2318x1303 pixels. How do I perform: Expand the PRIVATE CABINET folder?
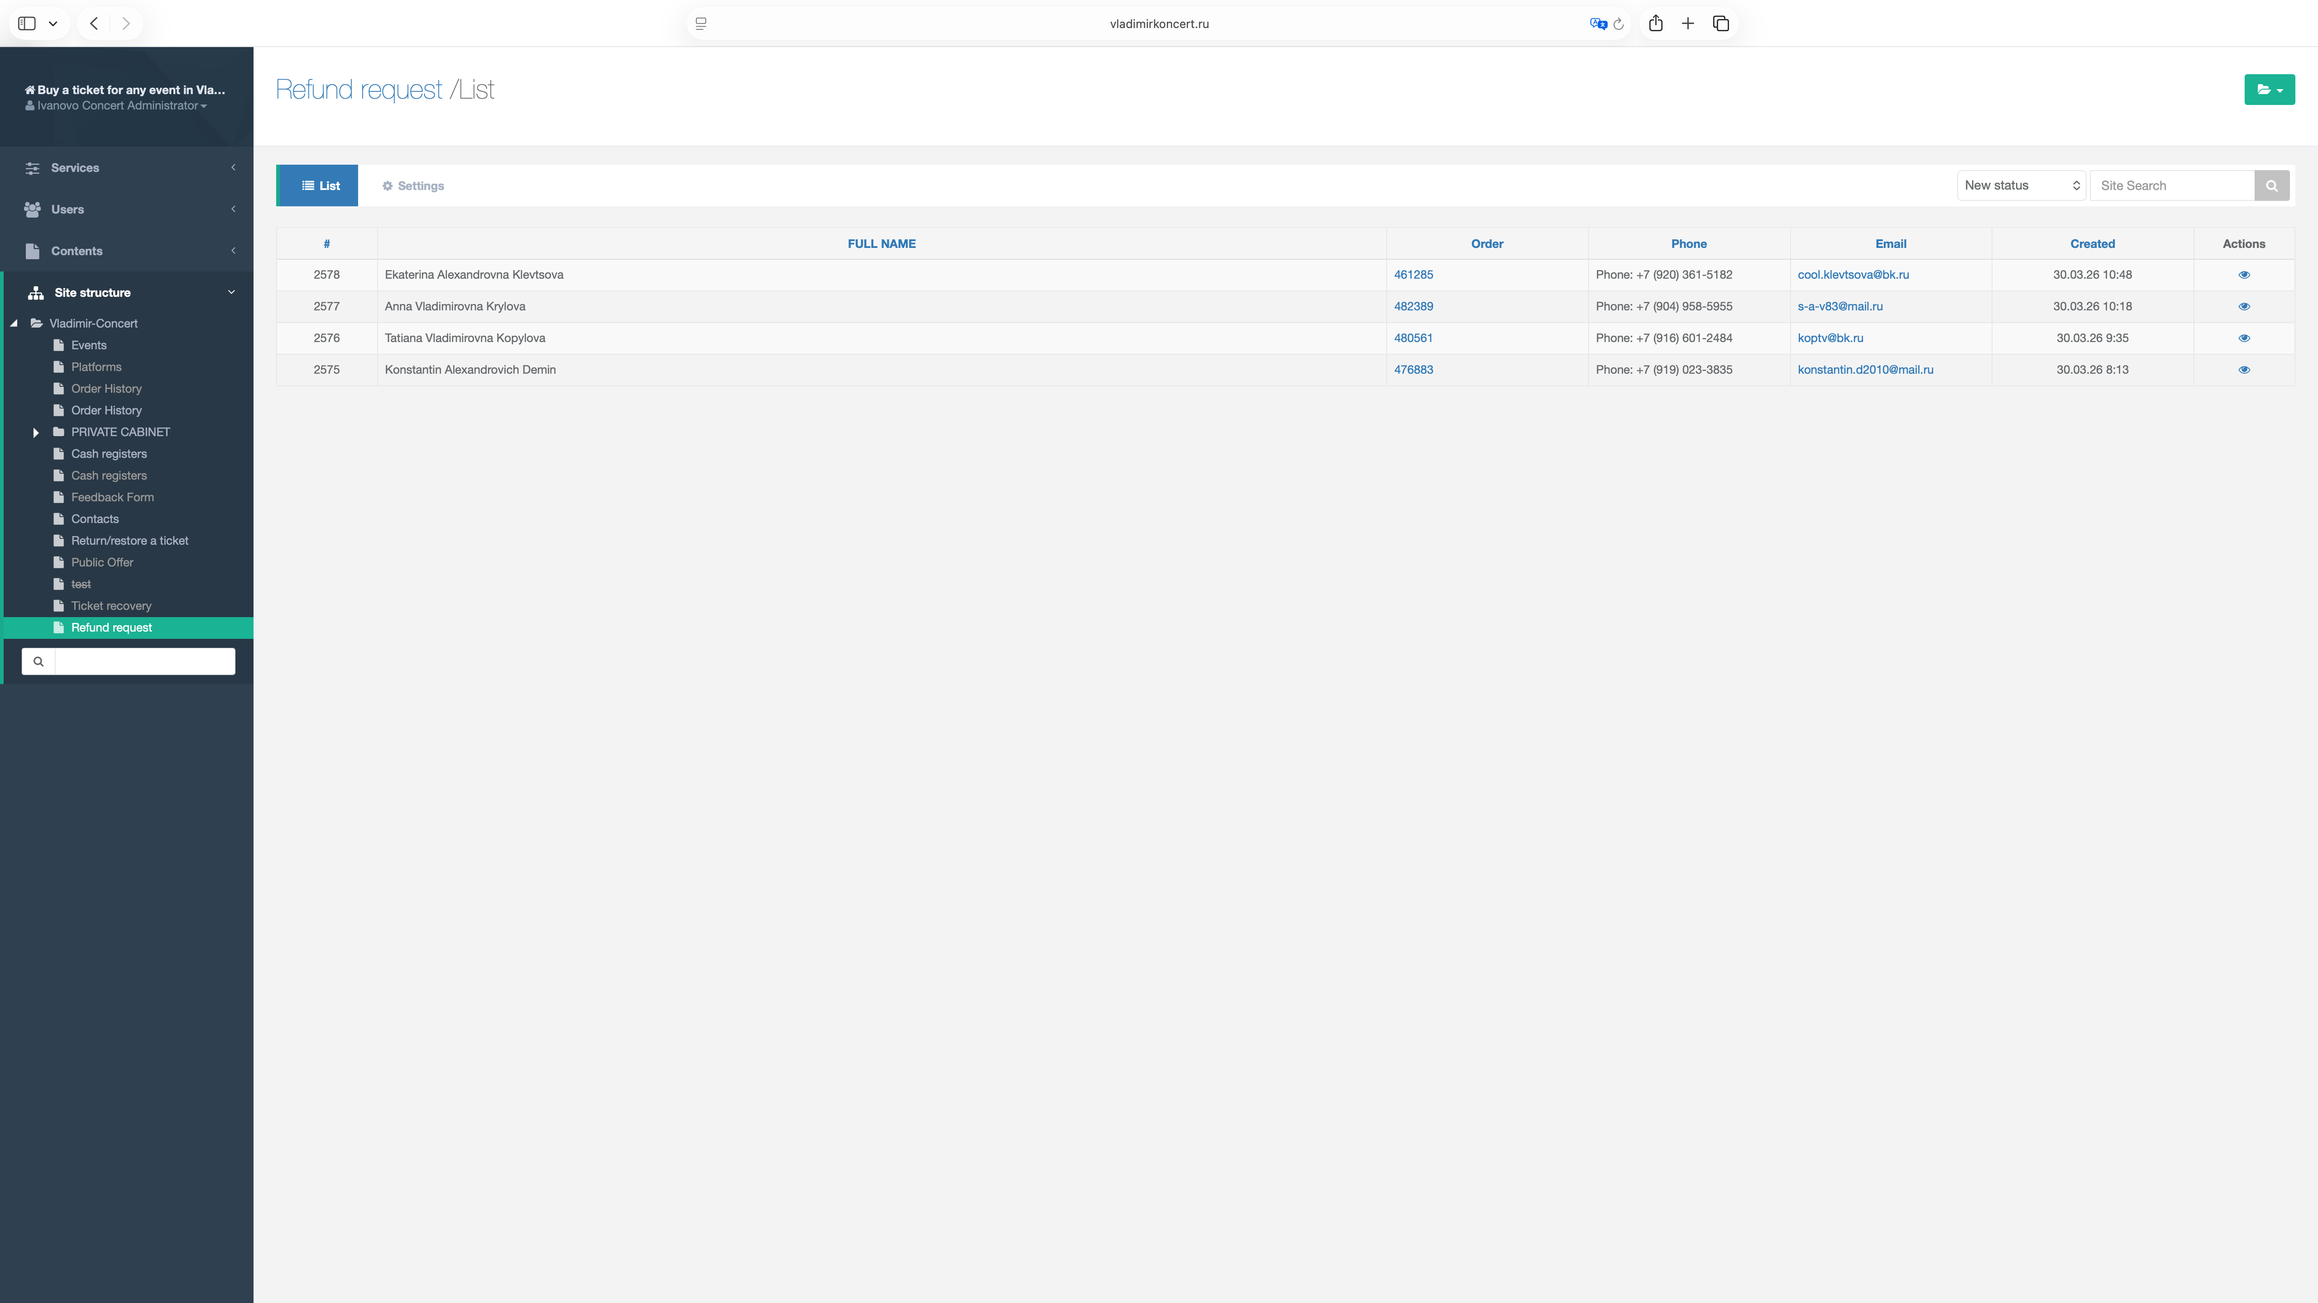36,433
